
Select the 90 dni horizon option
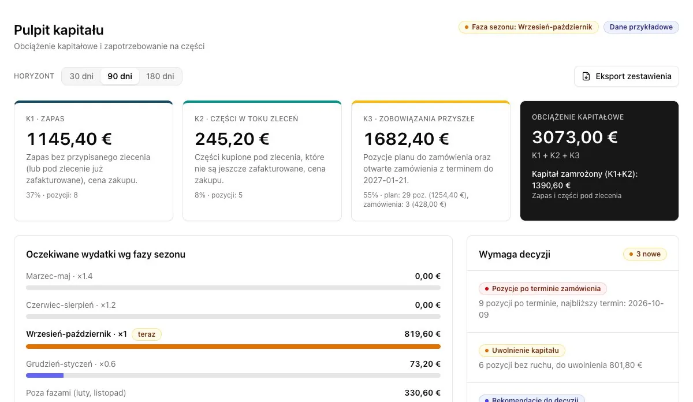coord(120,76)
